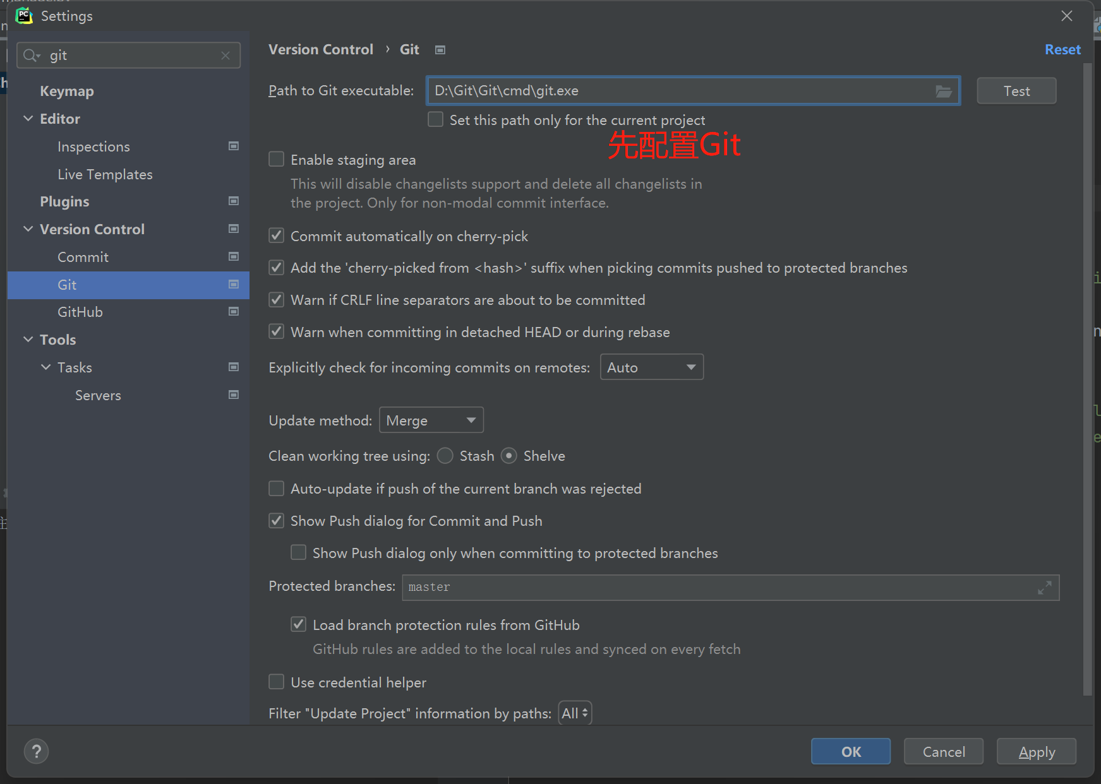The width and height of the screenshot is (1101, 784).
Task: Select the Stash radio button
Action: pos(445,456)
